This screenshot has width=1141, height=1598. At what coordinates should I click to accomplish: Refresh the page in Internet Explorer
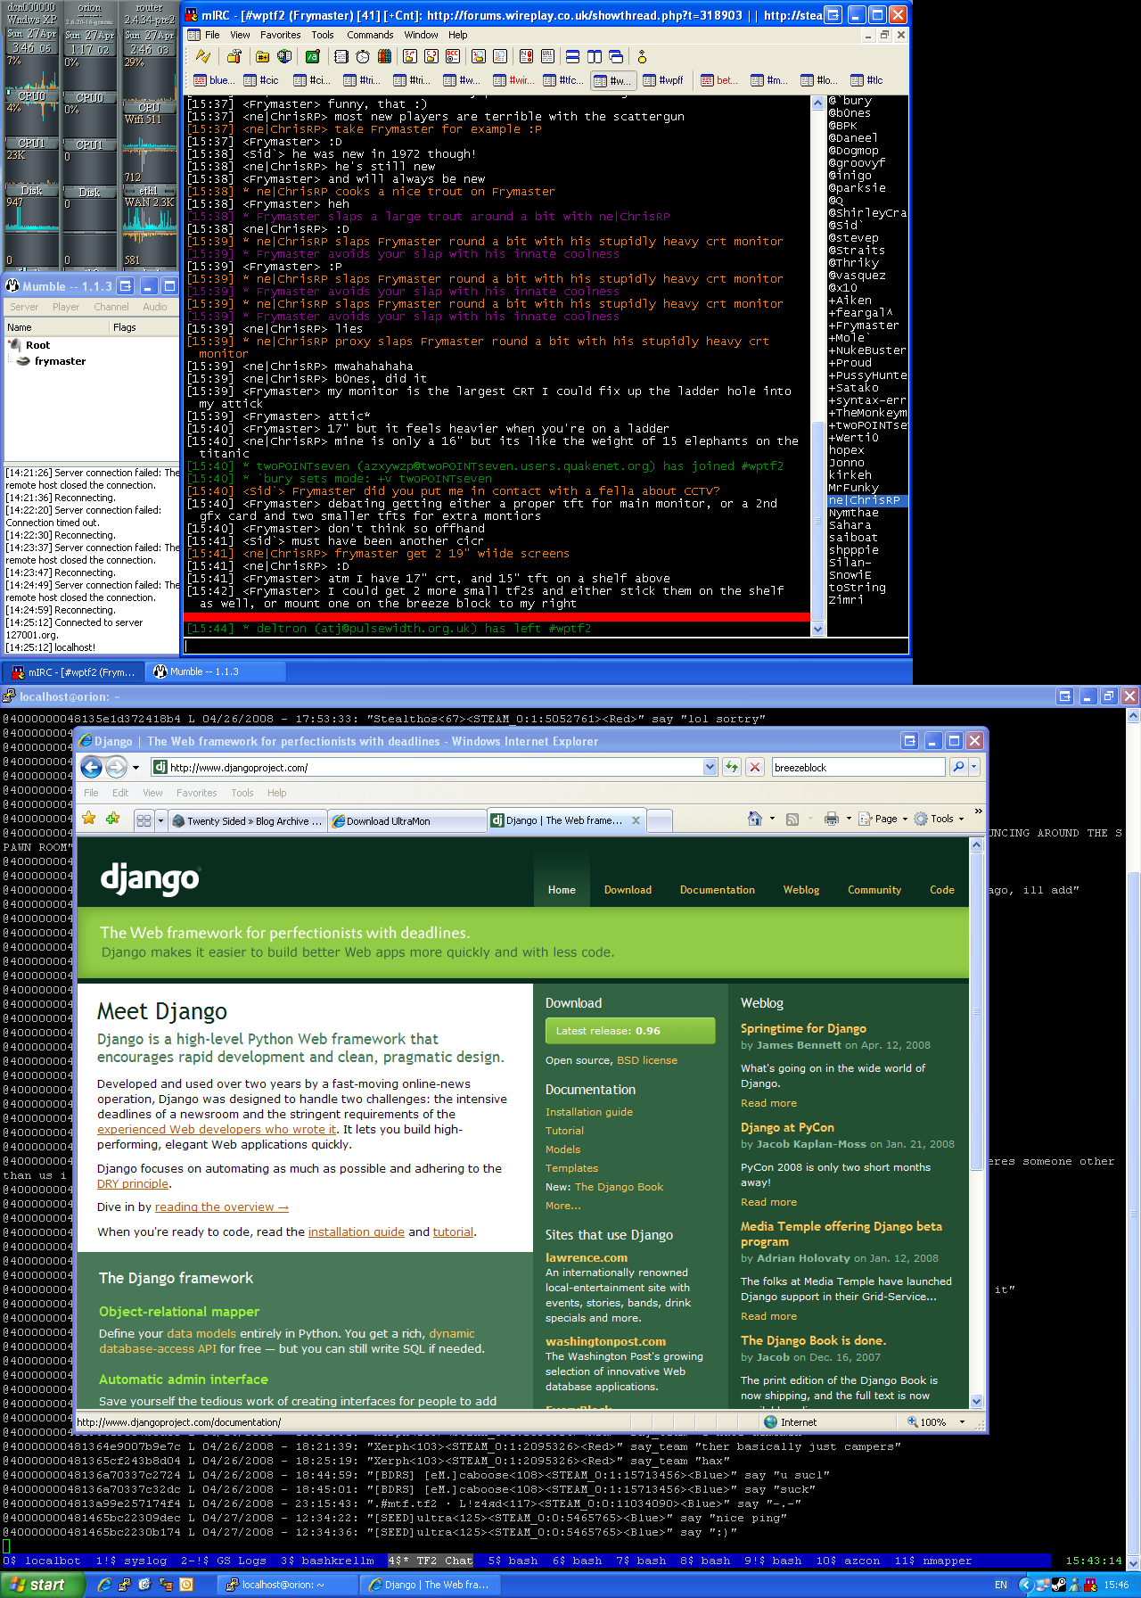point(732,767)
